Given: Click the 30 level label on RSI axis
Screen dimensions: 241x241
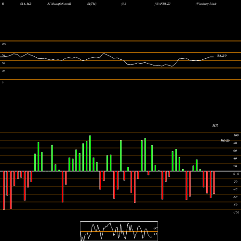Looking at the screenshot, I should (x=3, y=71).
